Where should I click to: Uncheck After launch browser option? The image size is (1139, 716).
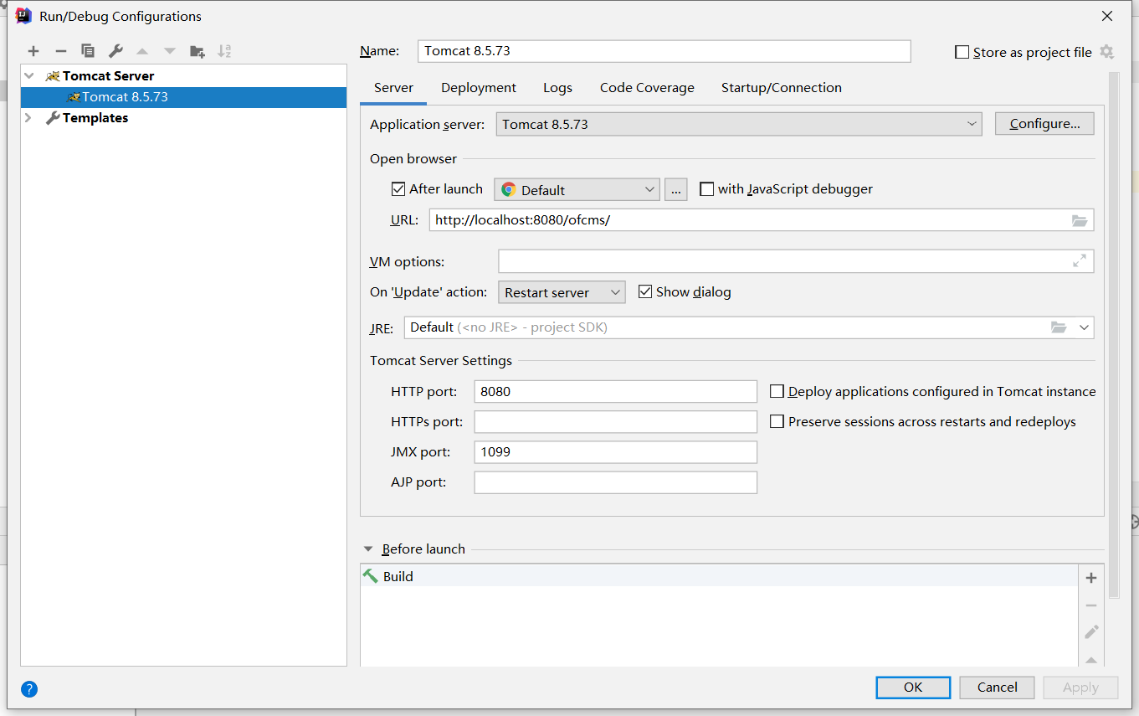click(x=398, y=189)
